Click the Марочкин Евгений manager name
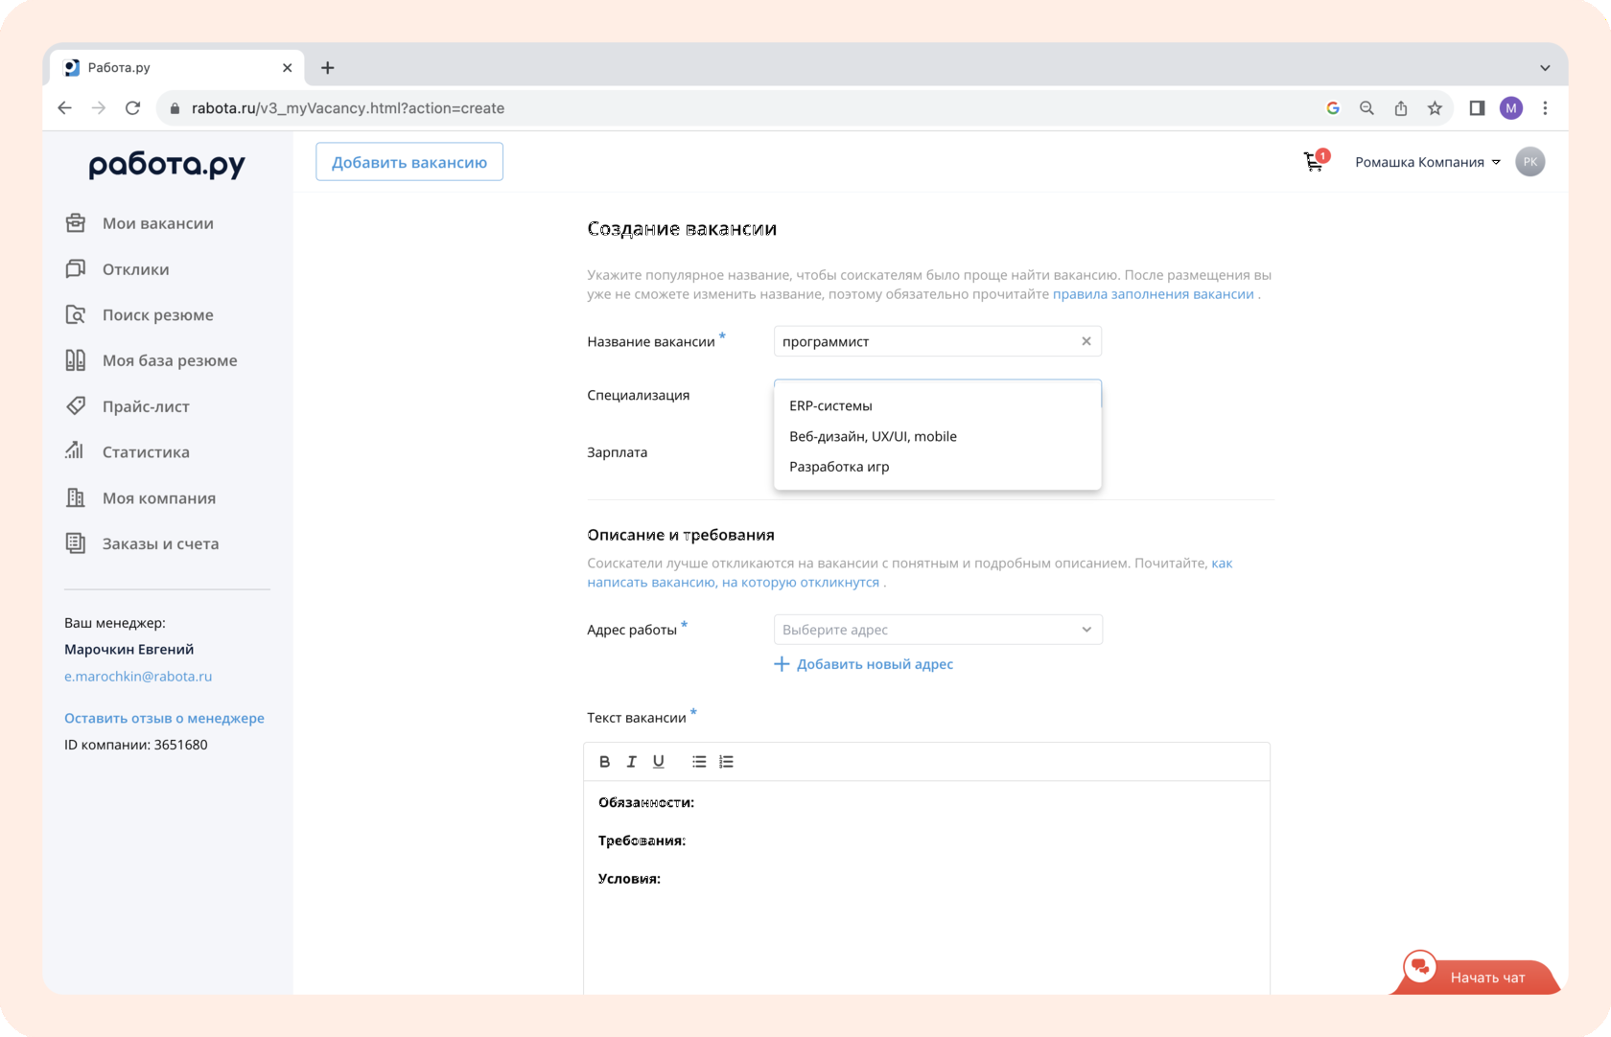The width and height of the screenshot is (1611, 1037). click(129, 649)
